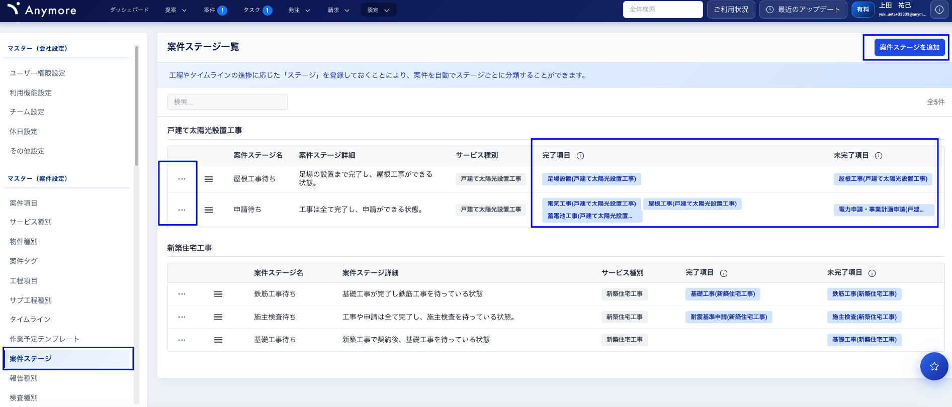Click the 検索... stage filter field
Viewport: 952px width, 407px height.
pyautogui.click(x=227, y=102)
